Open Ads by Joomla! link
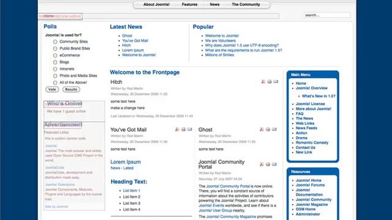392x220 pixels. point(56,207)
